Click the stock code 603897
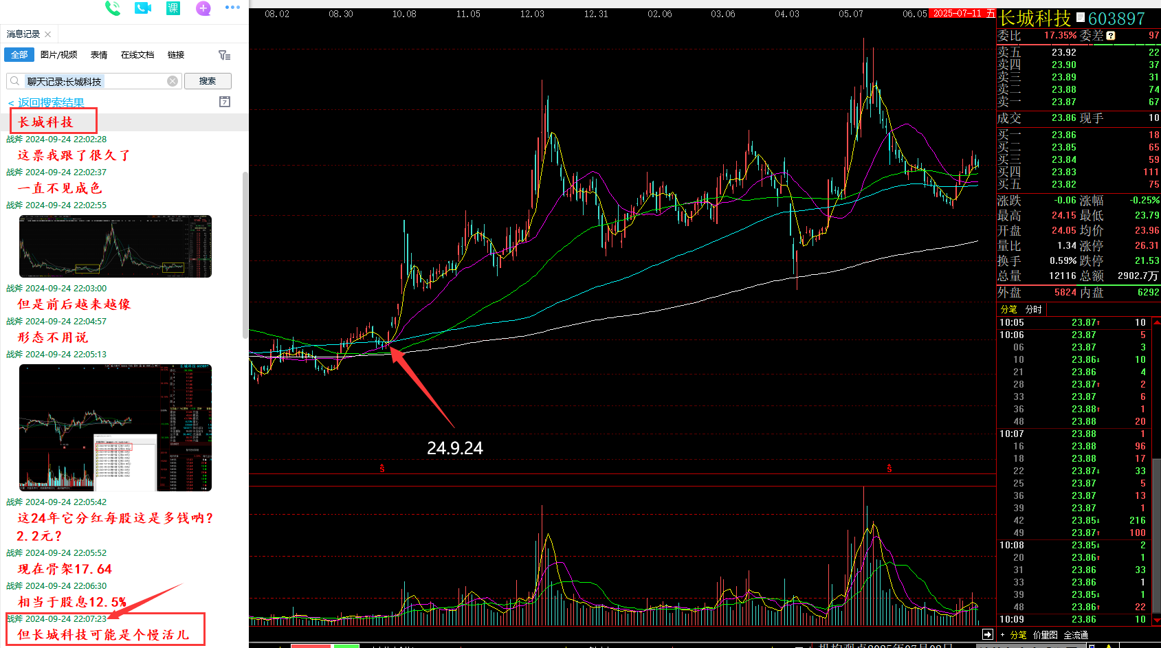This screenshot has width=1161, height=648. pos(1116,19)
